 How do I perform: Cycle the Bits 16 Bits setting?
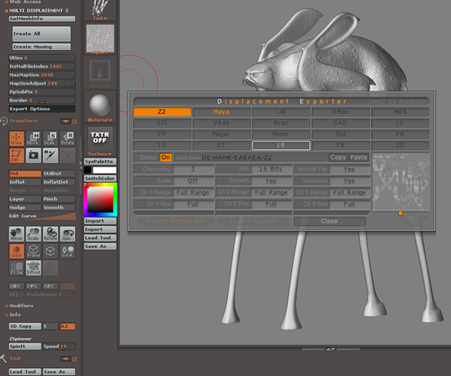[x=271, y=169]
